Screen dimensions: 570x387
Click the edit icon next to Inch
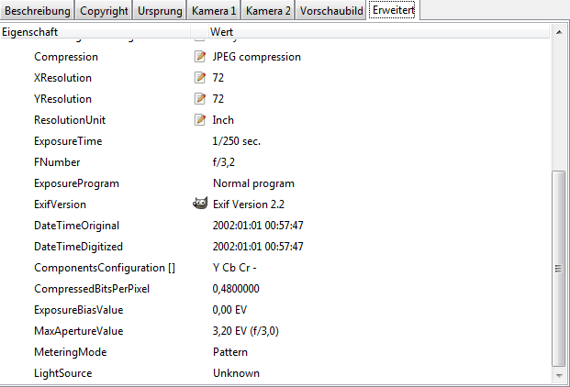[x=200, y=120]
